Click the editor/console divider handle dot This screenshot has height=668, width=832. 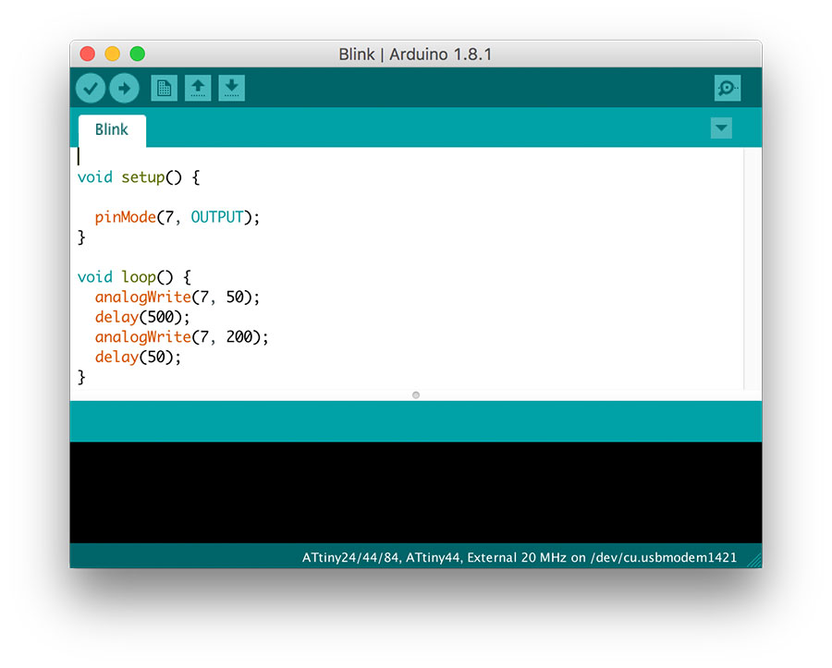click(x=416, y=395)
